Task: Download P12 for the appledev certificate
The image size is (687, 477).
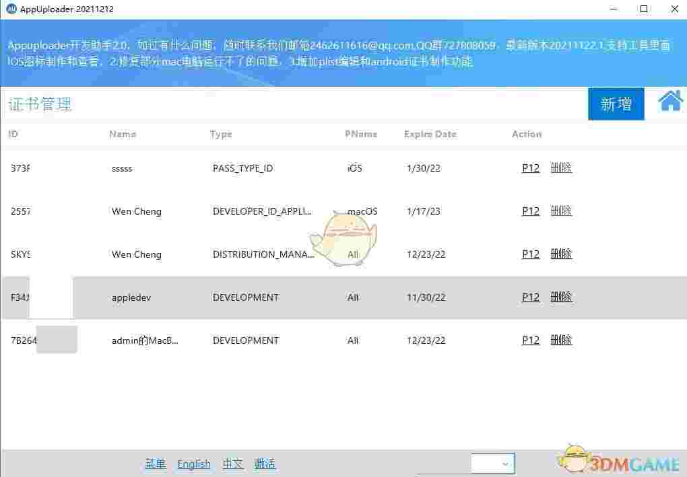Action: click(x=530, y=297)
